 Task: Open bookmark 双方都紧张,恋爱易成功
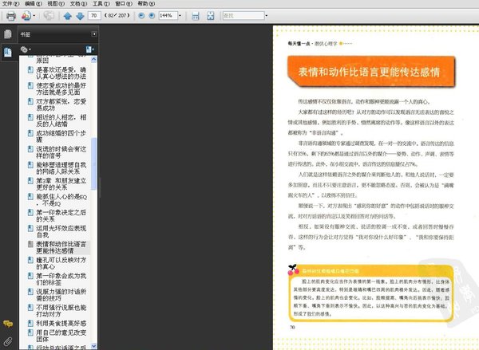click(61, 104)
